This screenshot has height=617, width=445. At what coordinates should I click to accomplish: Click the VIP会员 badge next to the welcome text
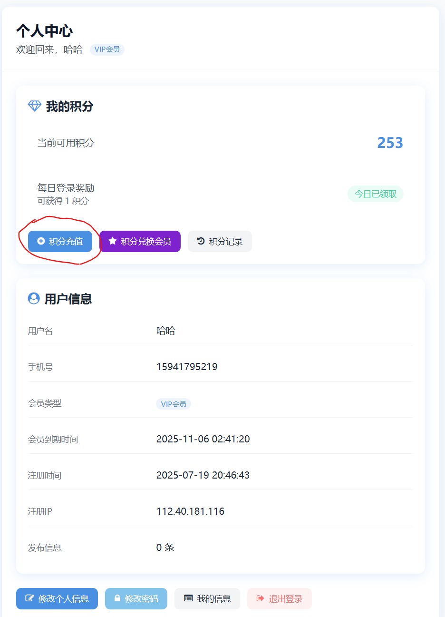click(107, 49)
